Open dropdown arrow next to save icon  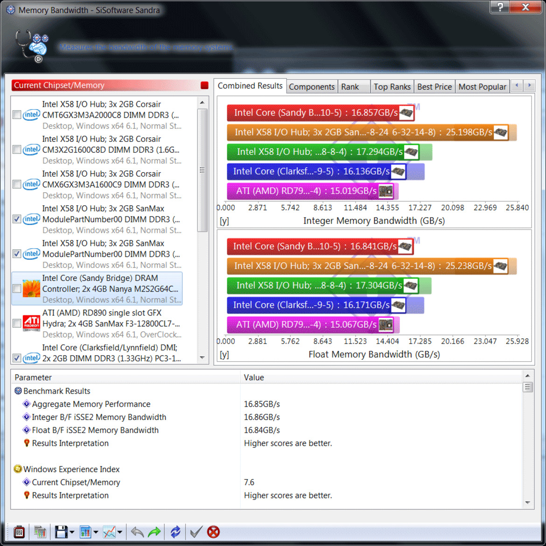pyautogui.click(x=72, y=532)
